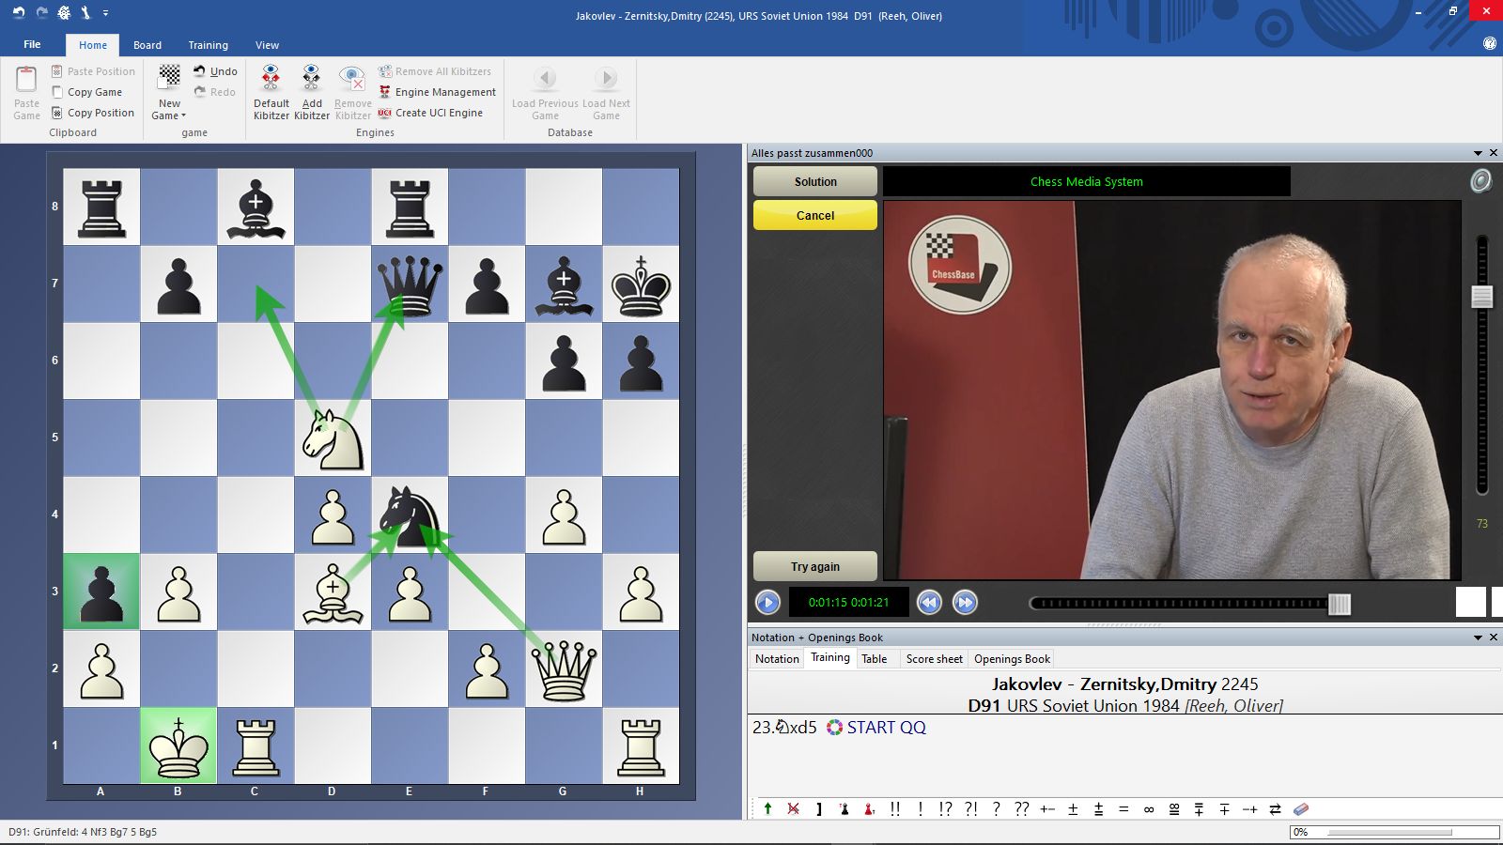Insert the 'brilliant move' (!!) annotation

coord(895,808)
